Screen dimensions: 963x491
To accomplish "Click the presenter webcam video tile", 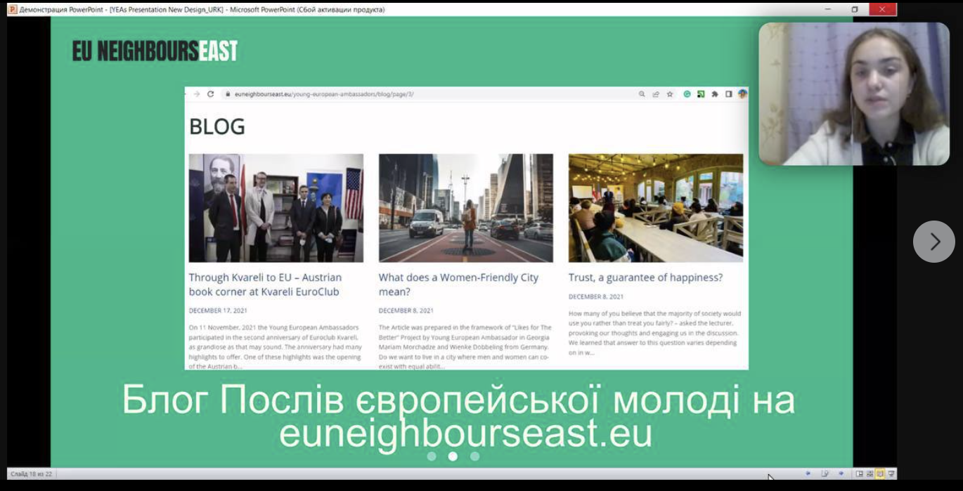I will tap(854, 93).
